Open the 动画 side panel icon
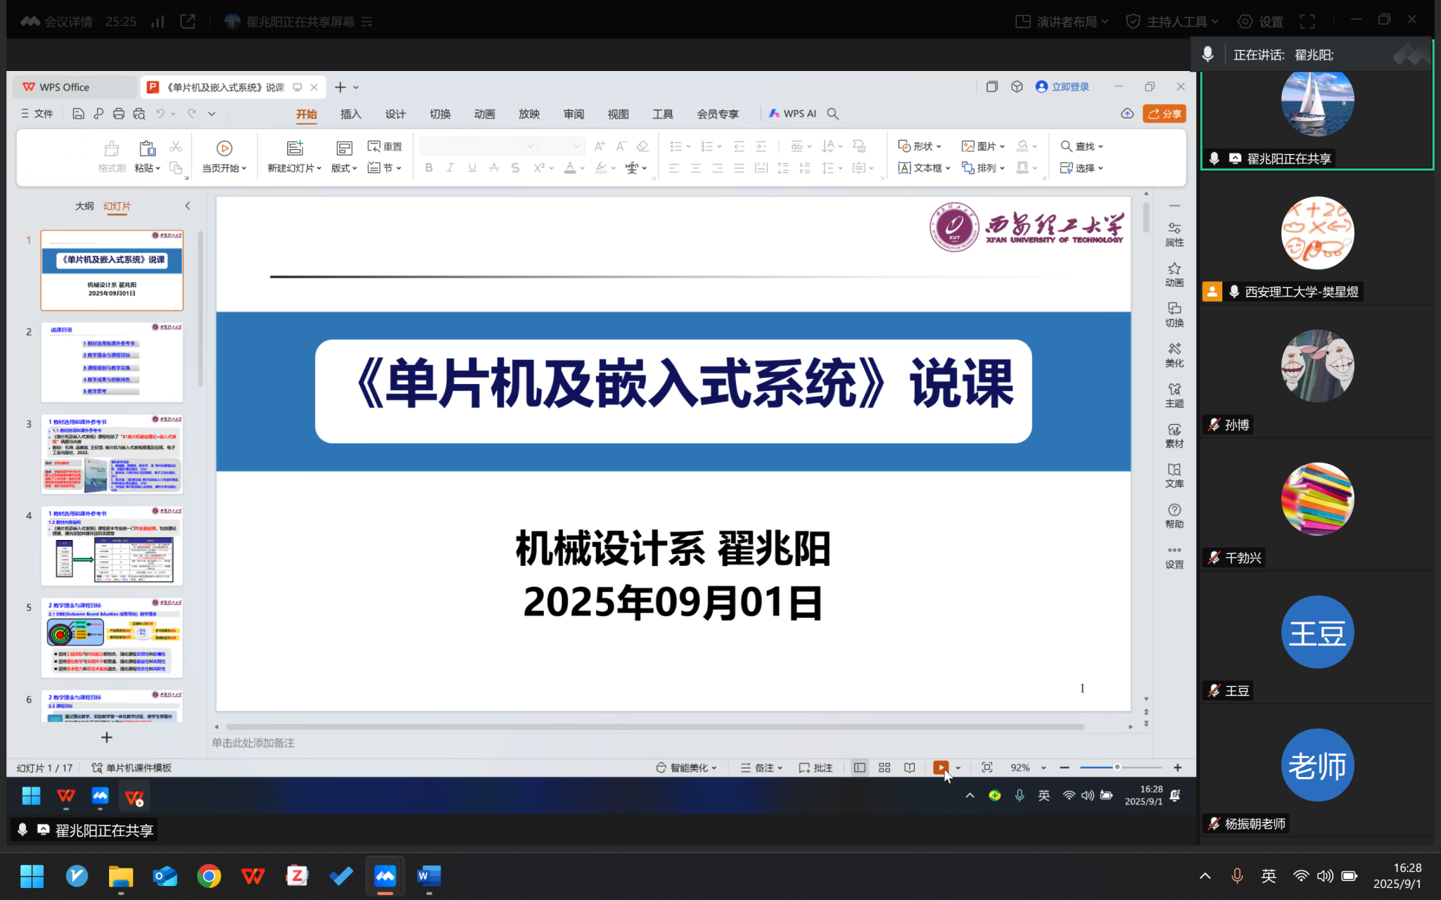This screenshot has height=900, width=1441. (x=1174, y=274)
